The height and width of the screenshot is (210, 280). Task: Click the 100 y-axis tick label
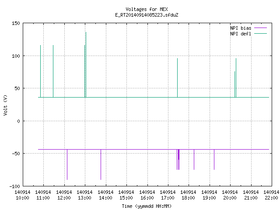(x=16, y=56)
